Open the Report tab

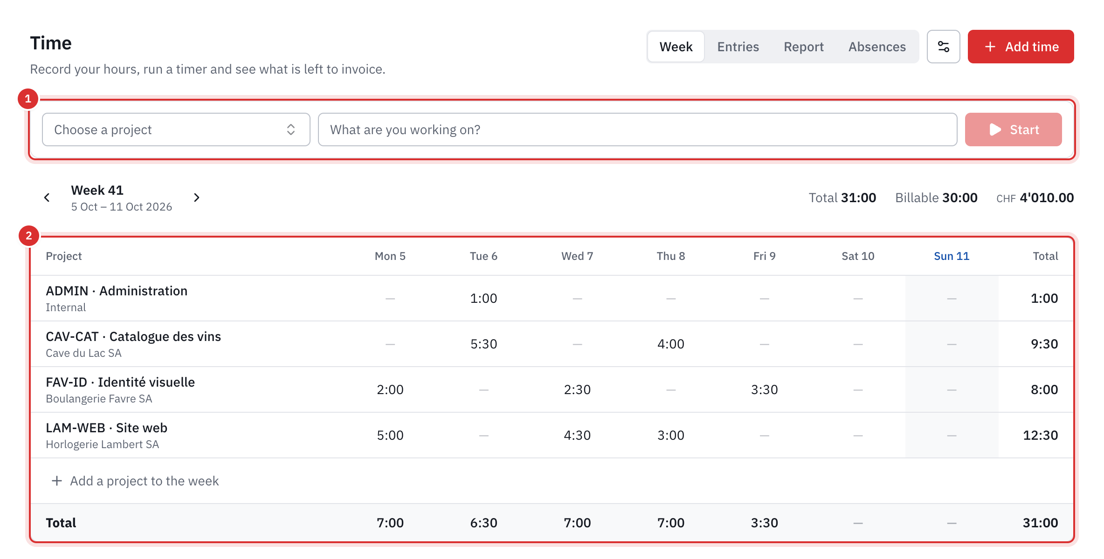pos(803,47)
